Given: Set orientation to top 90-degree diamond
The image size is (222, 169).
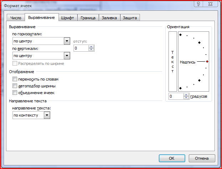Looking at the screenshot, I should [x=180, y=35].
